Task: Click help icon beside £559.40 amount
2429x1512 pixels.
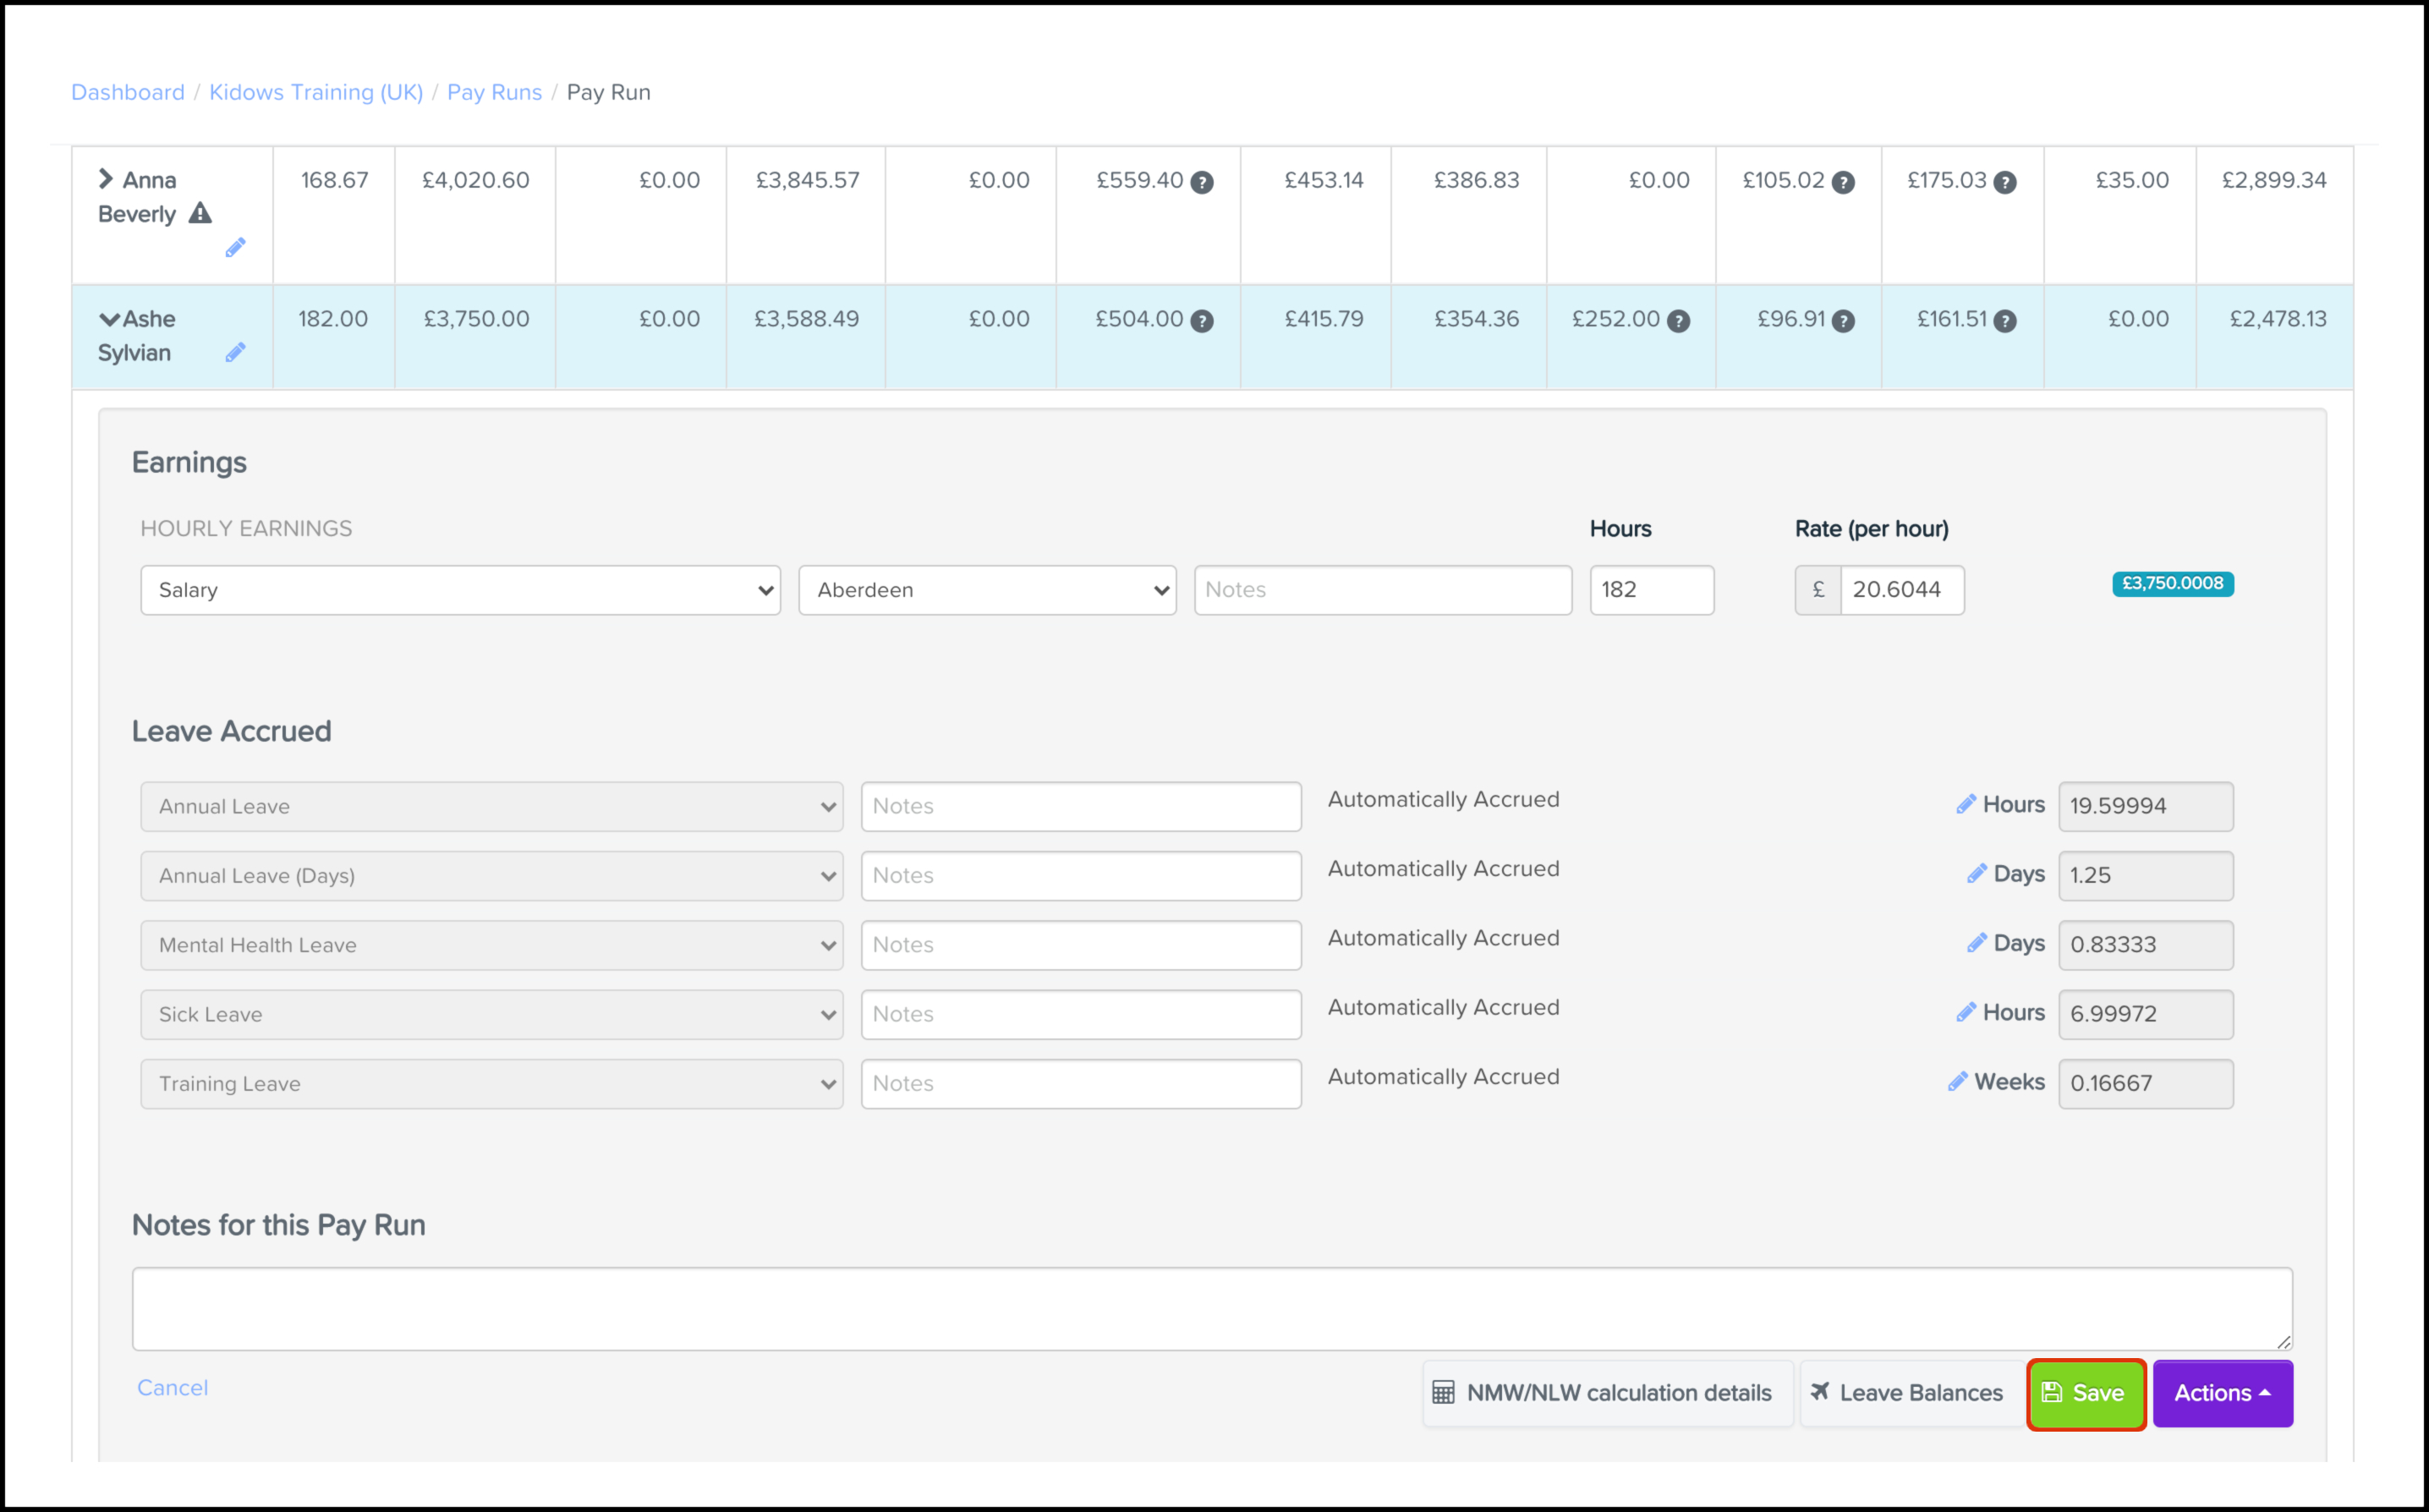Action: [x=1202, y=182]
